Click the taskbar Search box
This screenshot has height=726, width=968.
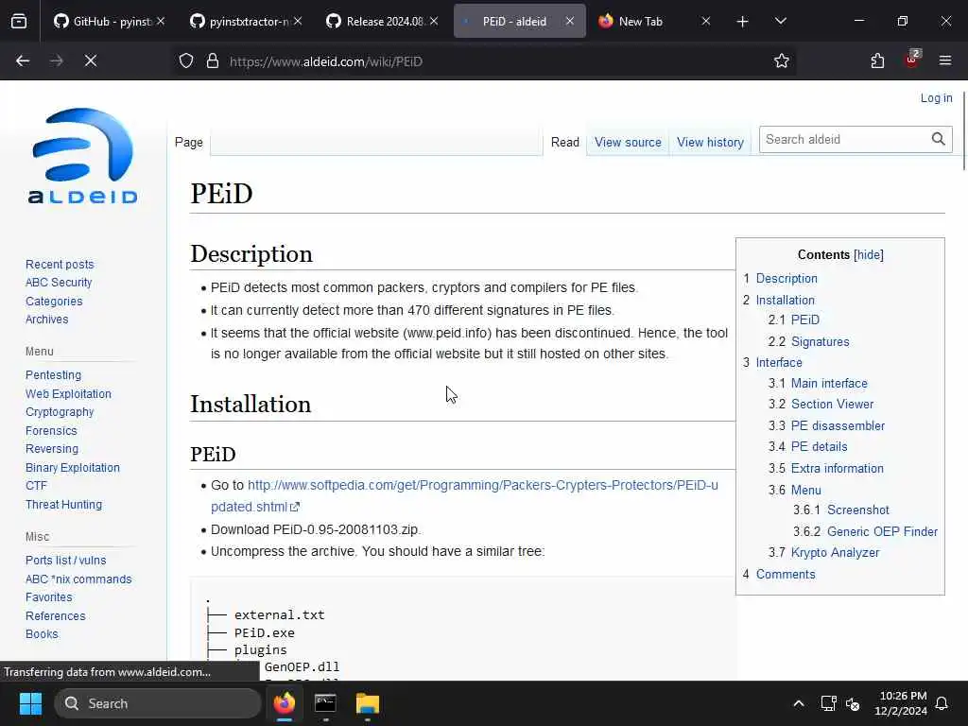(x=158, y=703)
